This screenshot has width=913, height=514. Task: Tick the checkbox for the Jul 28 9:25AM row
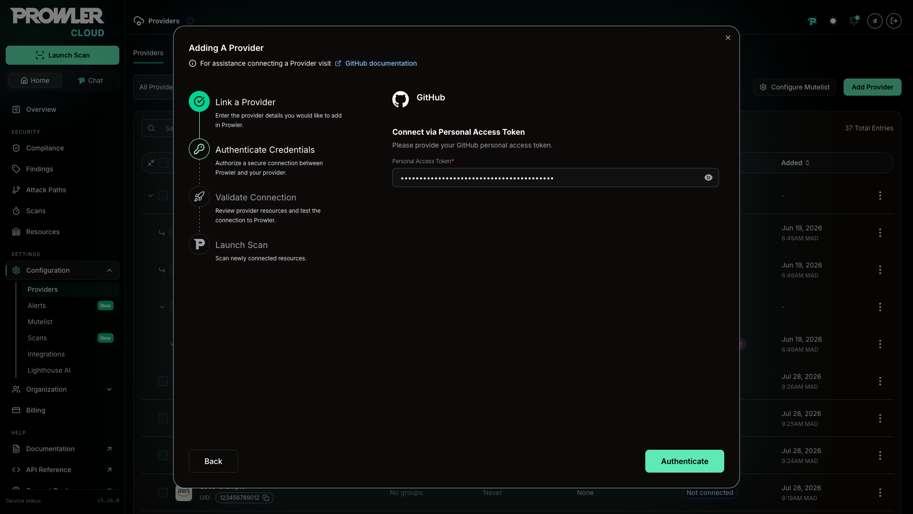163,418
